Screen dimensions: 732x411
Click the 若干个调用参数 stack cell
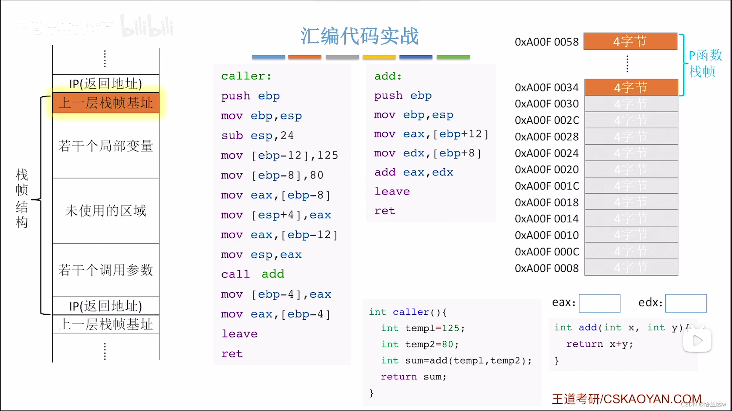(x=106, y=270)
